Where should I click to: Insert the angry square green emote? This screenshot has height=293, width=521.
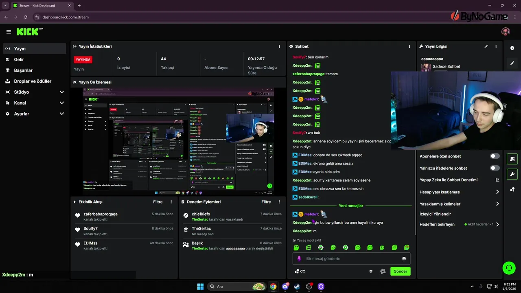(x=309, y=247)
